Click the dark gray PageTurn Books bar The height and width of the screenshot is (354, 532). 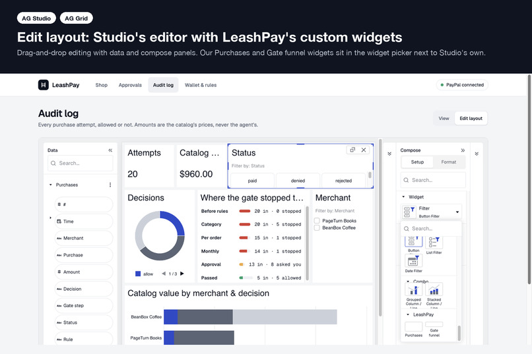click(x=204, y=338)
